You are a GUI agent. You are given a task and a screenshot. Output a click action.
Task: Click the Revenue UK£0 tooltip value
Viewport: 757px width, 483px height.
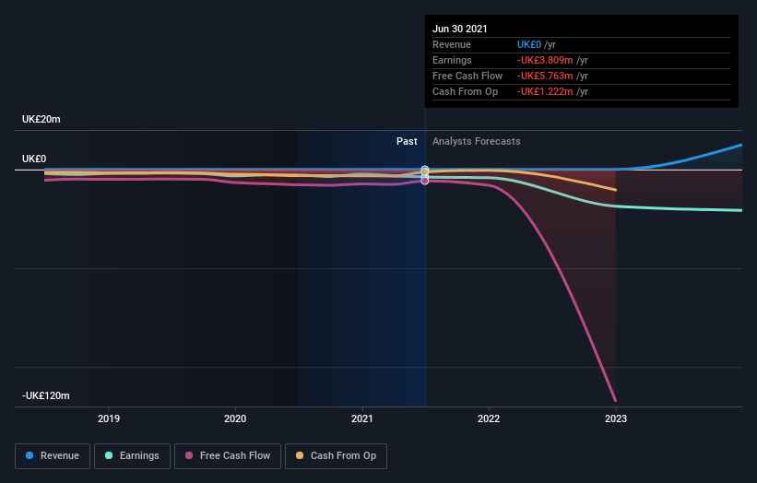(x=529, y=44)
